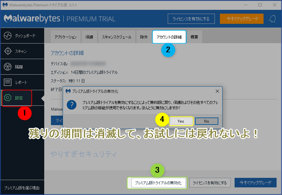Viewport: 282px width, 195px height.
Task: Open プレミアム版を選ぶ理由 link
Action: pyautogui.click(x=22, y=188)
